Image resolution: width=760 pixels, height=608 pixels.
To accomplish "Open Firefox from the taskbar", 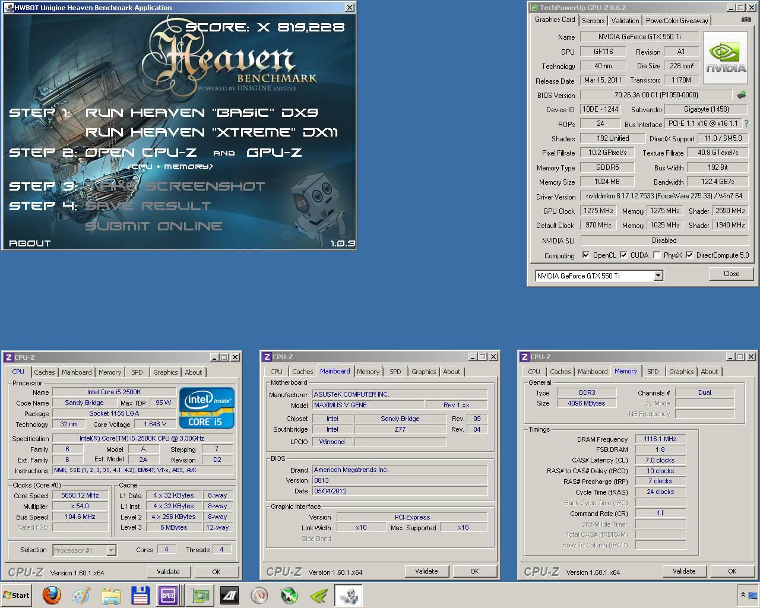I will pyautogui.click(x=52, y=595).
